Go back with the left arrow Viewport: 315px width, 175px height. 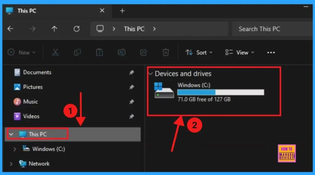(10, 29)
